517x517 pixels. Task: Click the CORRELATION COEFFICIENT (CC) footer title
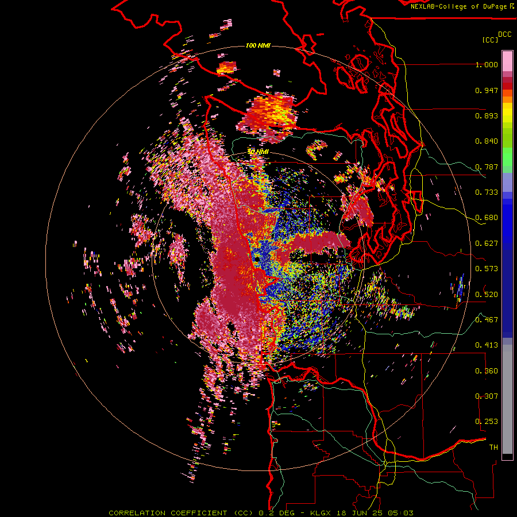(181, 513)
